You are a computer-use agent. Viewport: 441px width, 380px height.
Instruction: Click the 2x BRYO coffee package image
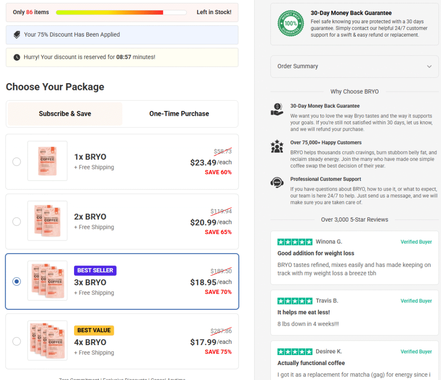tap(47, 221)
